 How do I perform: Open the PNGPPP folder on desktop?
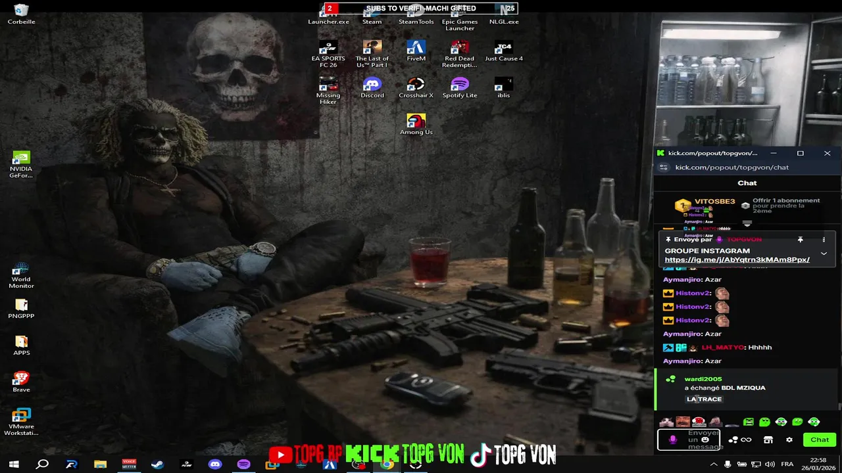click(21, 309)
